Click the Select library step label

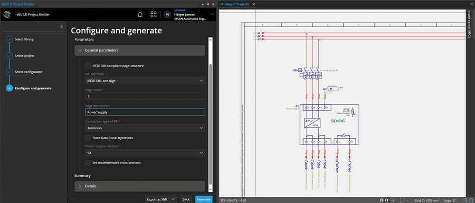tap(24, 39)
